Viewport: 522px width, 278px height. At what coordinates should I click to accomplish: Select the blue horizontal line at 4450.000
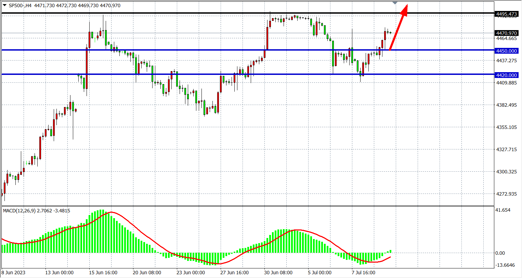click(205, 50)
